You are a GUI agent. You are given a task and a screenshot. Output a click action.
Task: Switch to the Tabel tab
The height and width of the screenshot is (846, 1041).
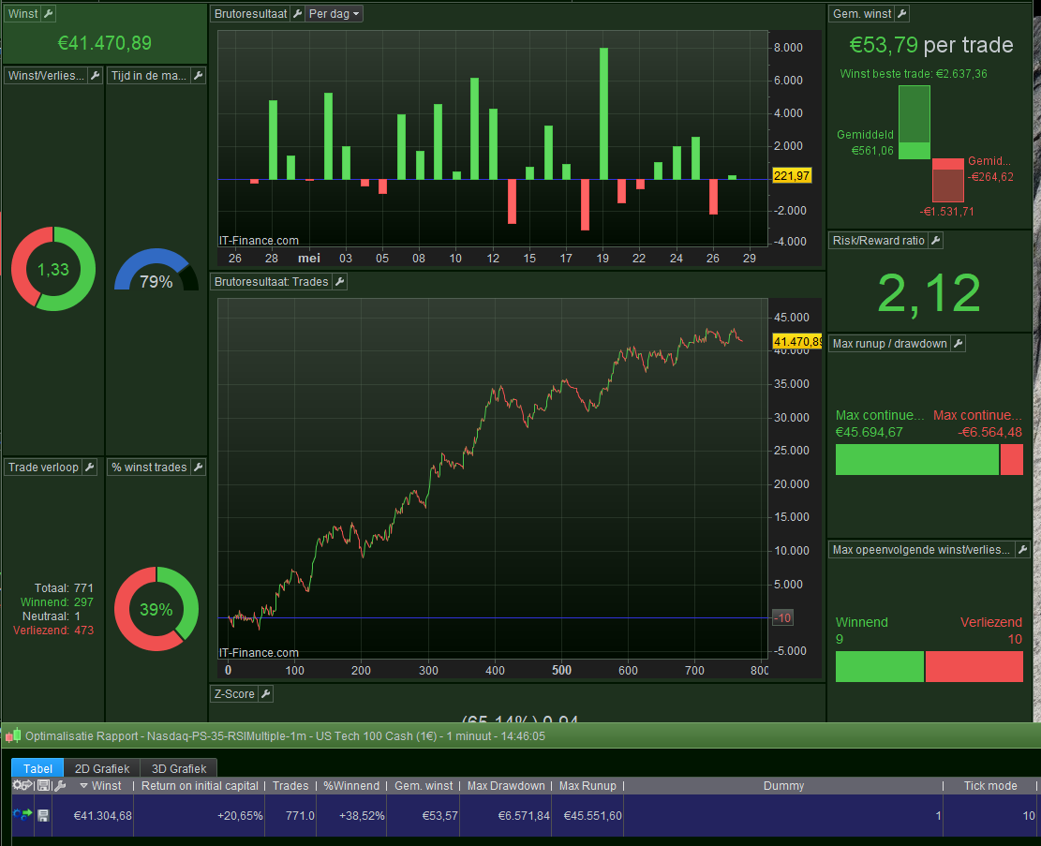coord(37,768)
